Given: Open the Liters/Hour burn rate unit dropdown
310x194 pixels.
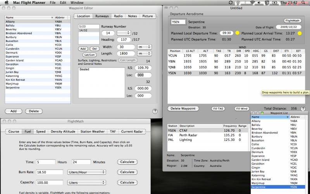Looking at the screenshot, I should tap(86, 172).
